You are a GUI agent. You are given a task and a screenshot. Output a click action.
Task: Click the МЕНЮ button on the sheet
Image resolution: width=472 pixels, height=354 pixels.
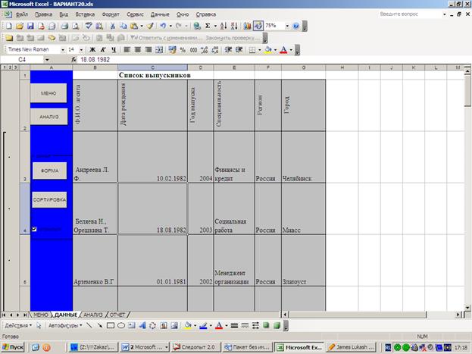48,93
